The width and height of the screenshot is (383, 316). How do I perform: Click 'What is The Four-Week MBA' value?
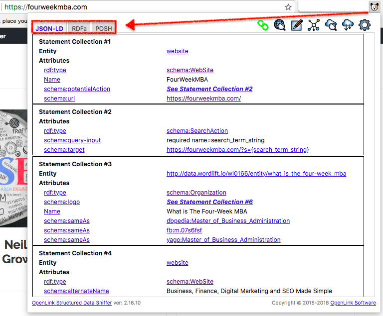206,211
